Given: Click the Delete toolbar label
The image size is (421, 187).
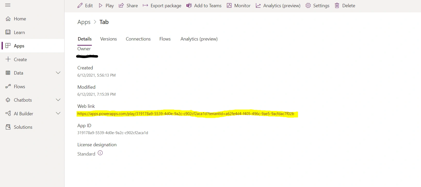Looking at the screenshot, I should pyautogui.click(x=349, y=5).
